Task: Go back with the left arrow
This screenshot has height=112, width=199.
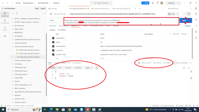Action: [8, 3]
